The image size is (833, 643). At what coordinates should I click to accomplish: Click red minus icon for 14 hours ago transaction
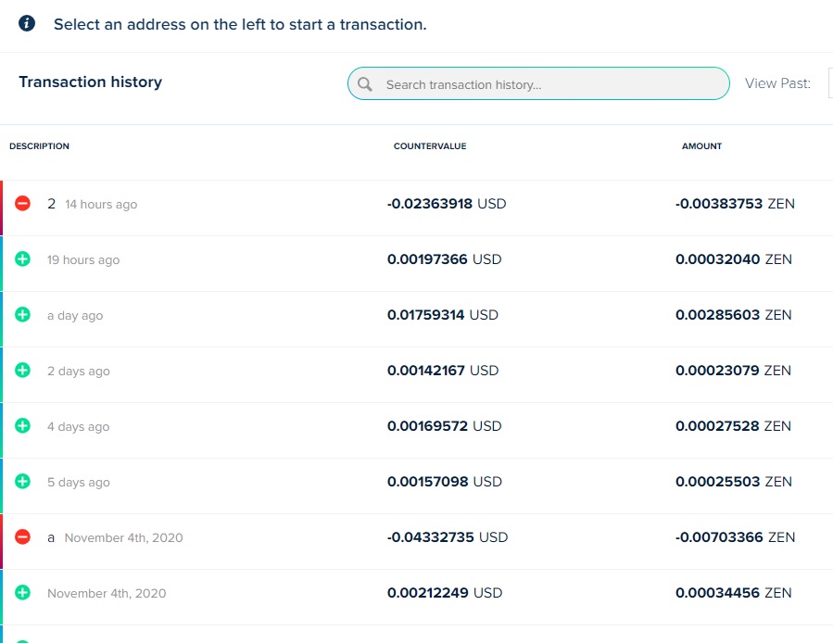23,204
